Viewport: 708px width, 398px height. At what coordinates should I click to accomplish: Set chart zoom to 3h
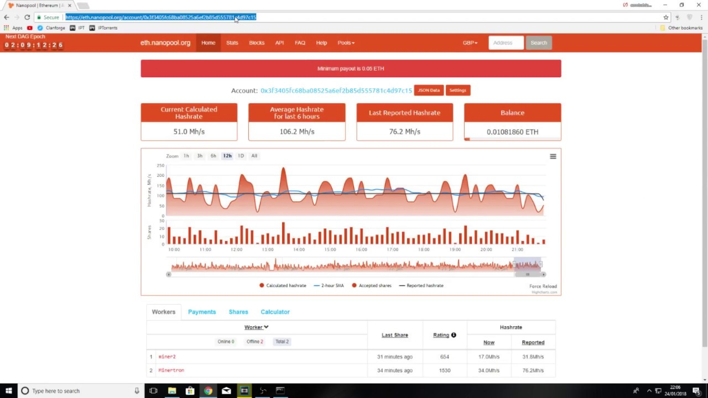click(200, 156)
